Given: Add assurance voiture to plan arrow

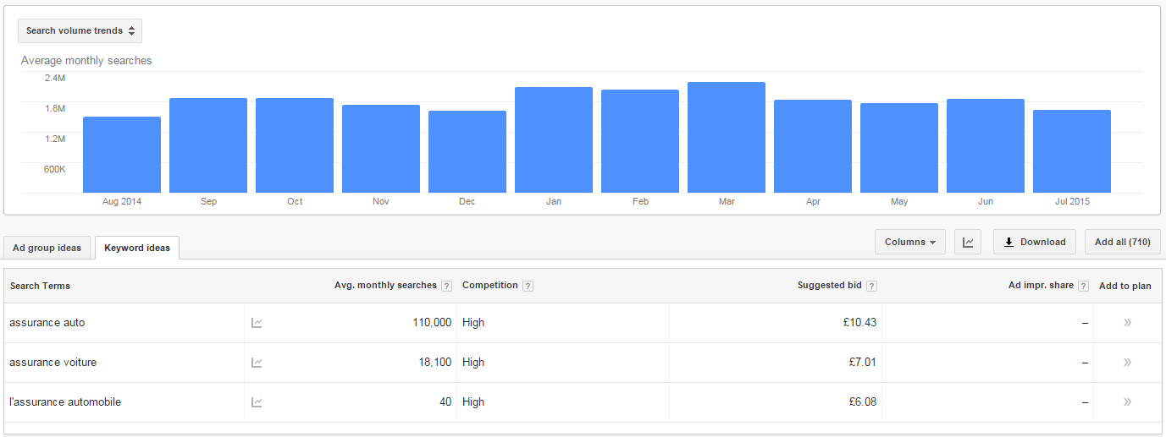Looking at the screenshot, I should pos(1127,363).
